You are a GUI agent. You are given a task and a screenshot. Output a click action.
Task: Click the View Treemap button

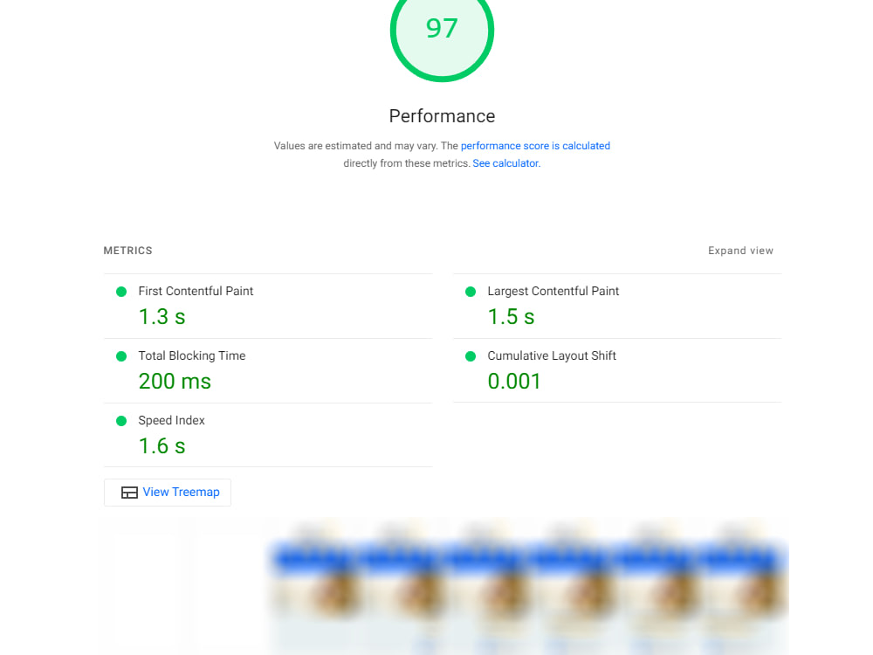pyautogui.click(x=168, y=493)
